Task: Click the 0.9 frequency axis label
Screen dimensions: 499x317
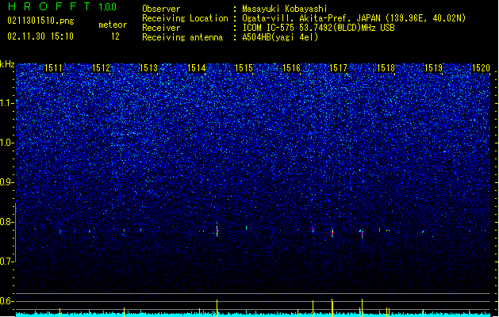Action: pos(7,182)
